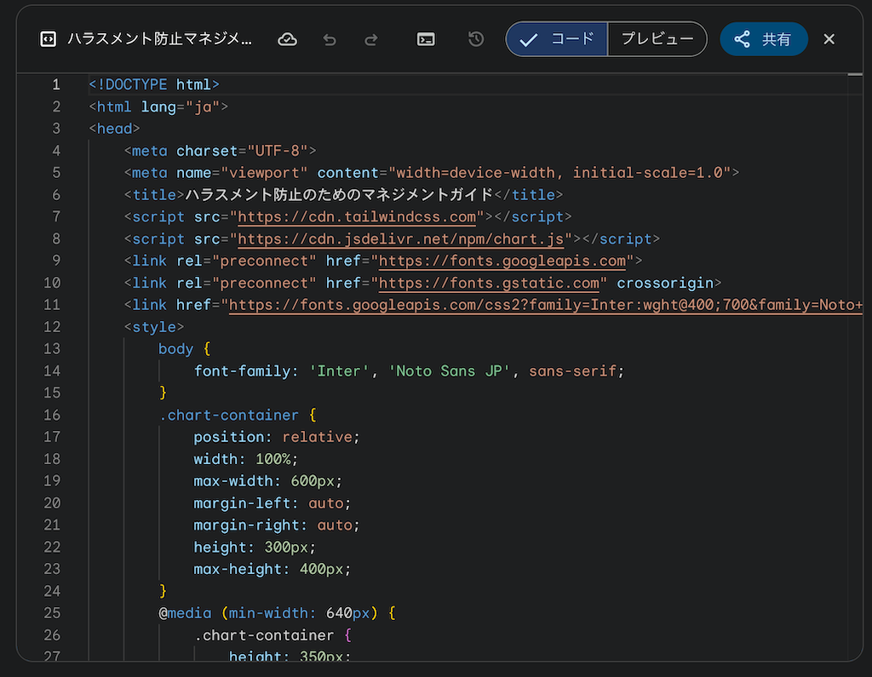Open version history clock icon

click(476, 39)
